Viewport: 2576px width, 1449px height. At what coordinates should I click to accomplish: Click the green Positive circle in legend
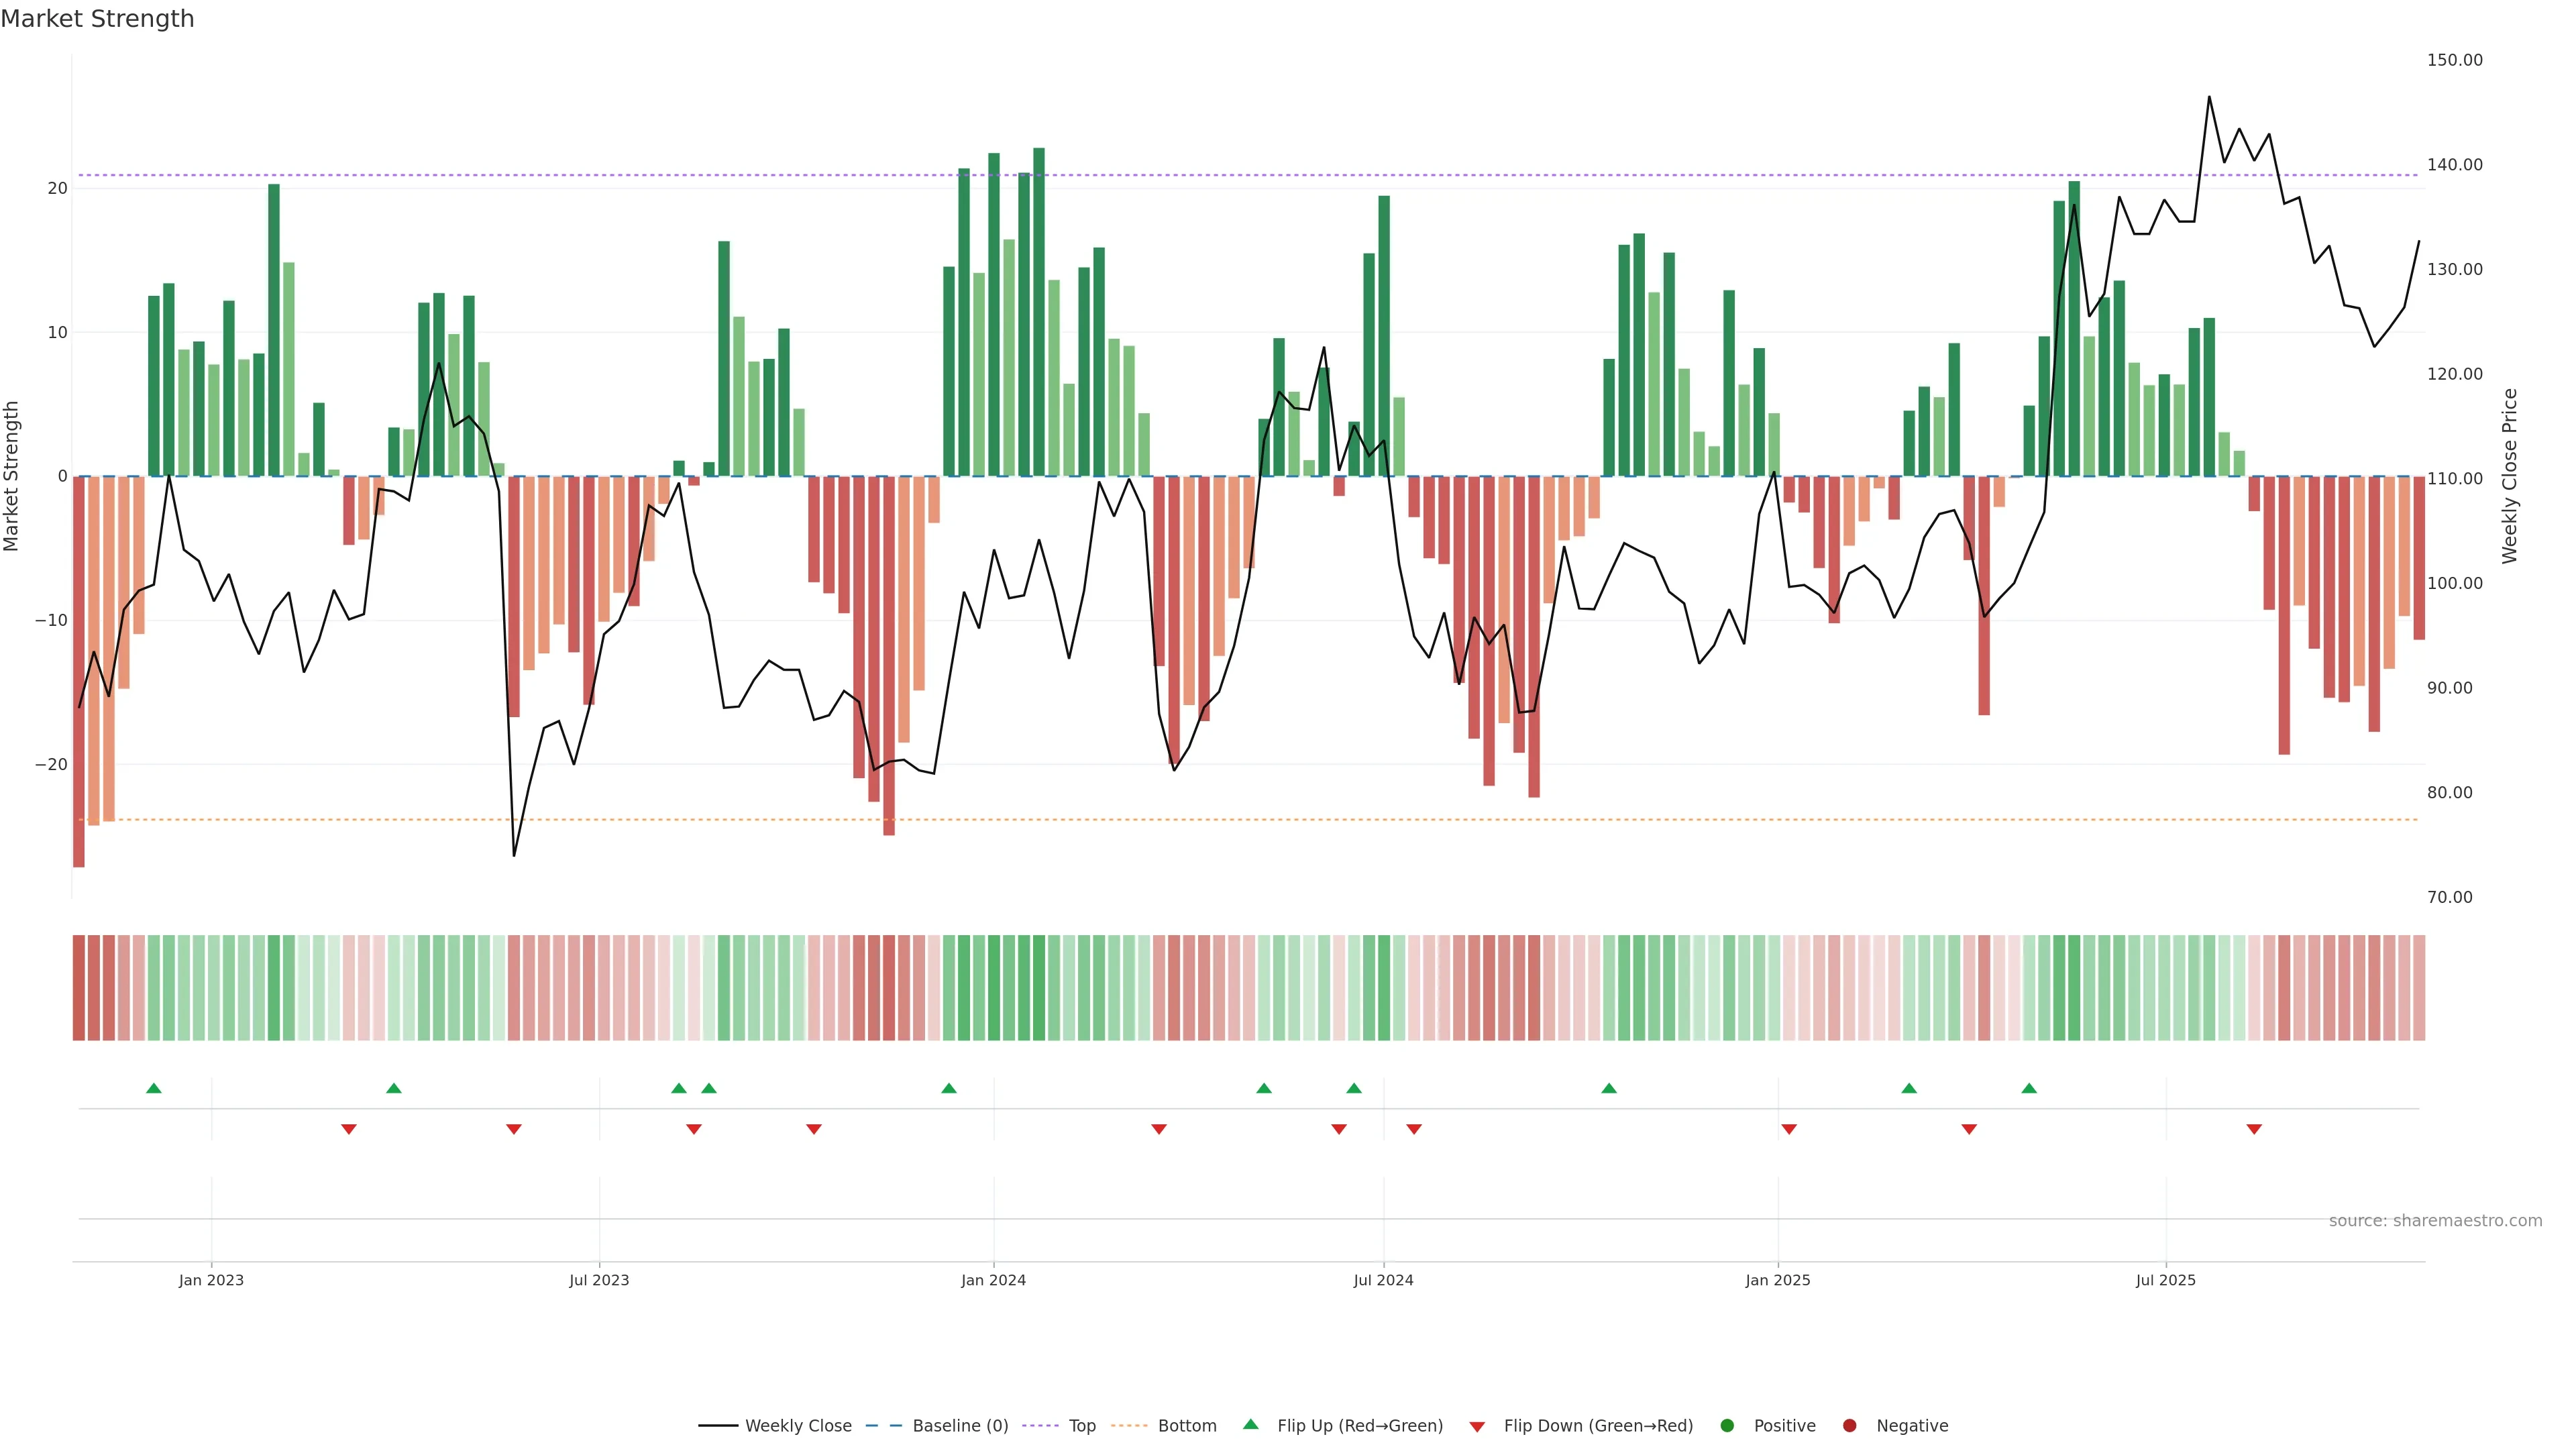pyautogui.click(x=1727, y=1426)
